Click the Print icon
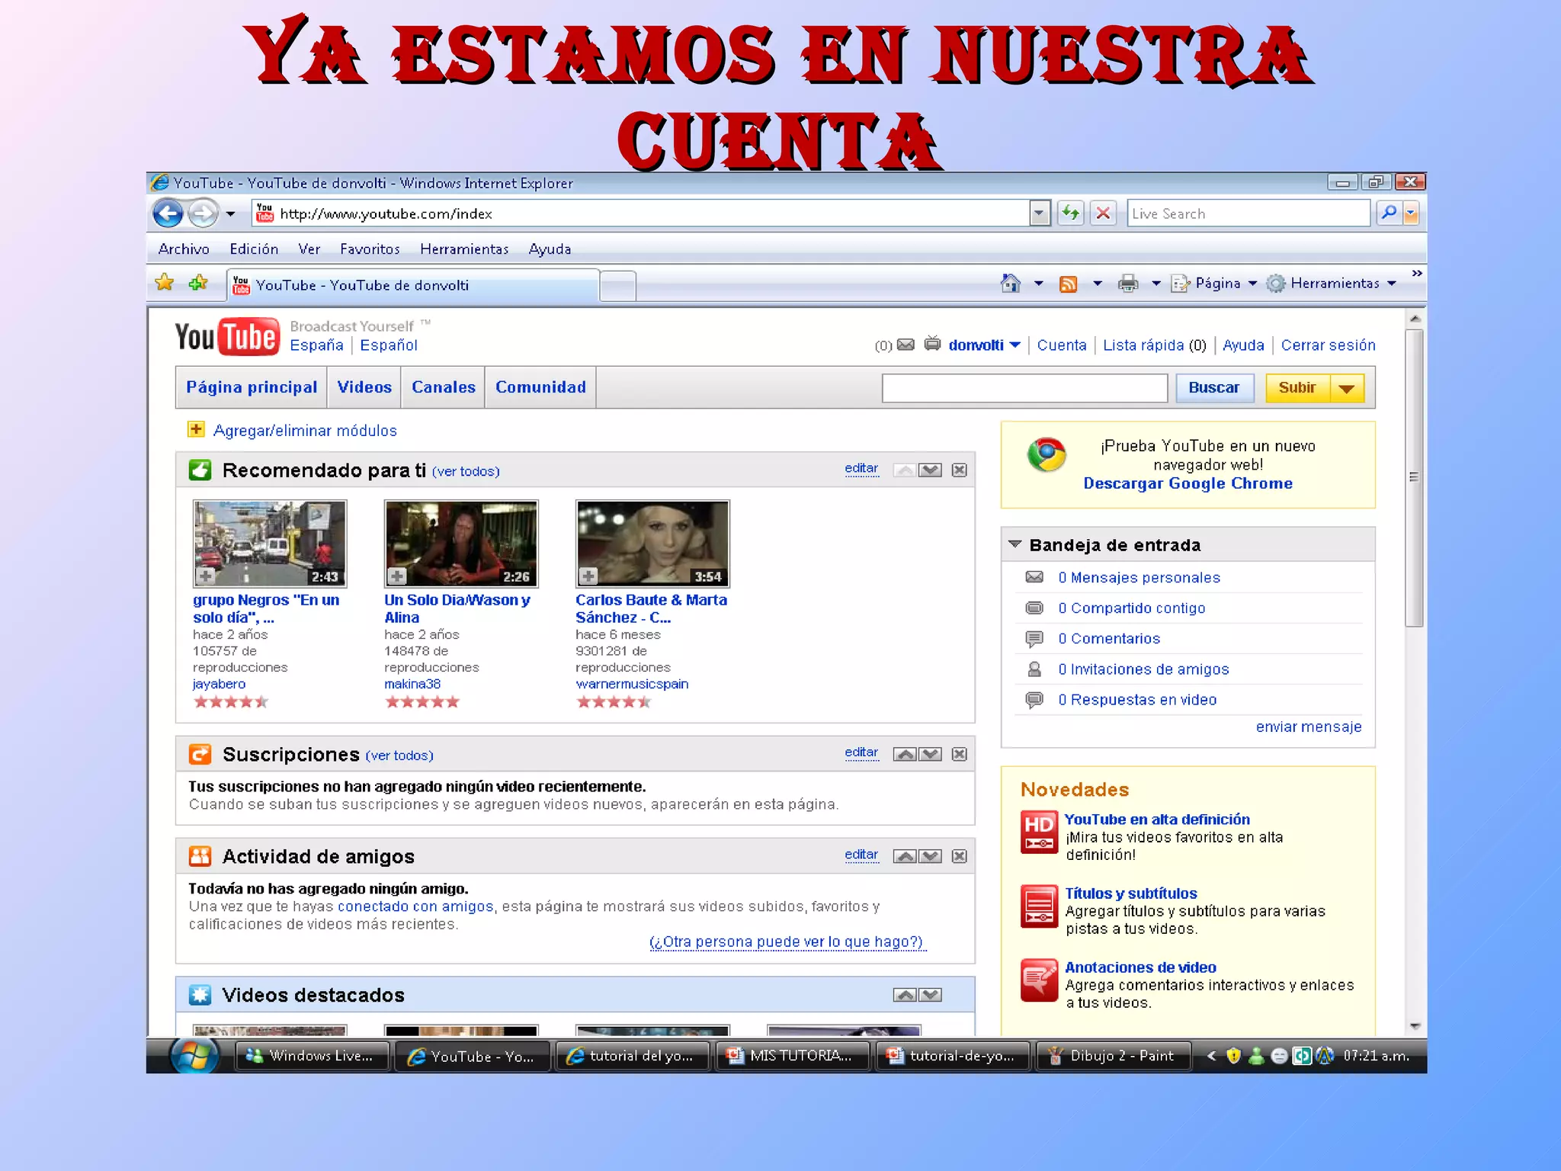1561x1171 pixels. (x=1128, y=284)
